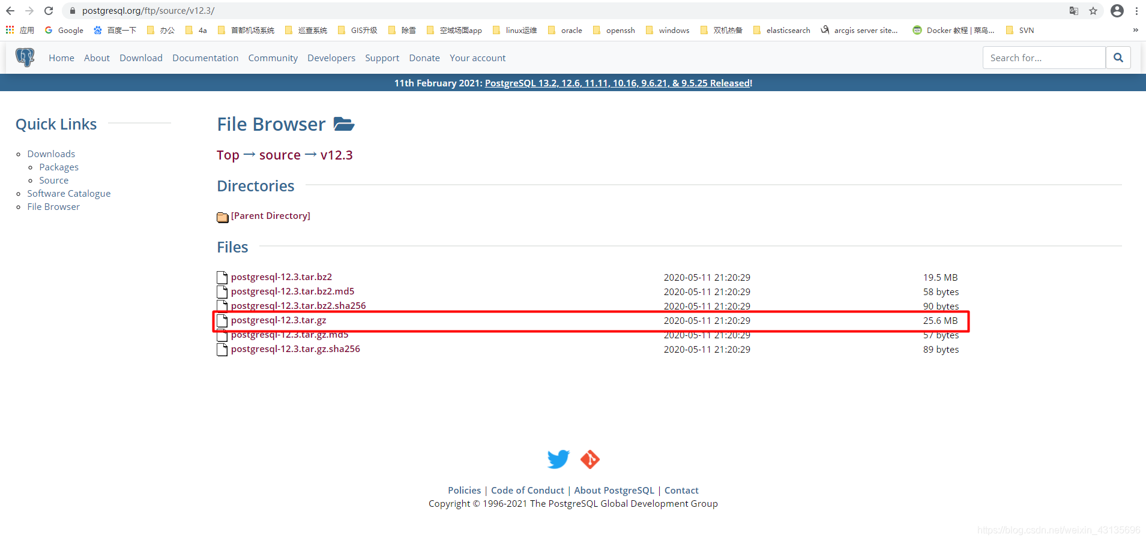Open the Community menu item

click(273, 58)
